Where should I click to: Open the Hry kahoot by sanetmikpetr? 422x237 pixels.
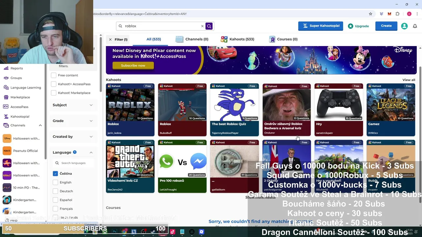pyautogui.click(x=339, y=110)
